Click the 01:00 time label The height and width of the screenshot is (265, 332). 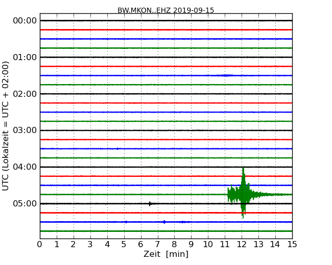click(x=25, y=57)
